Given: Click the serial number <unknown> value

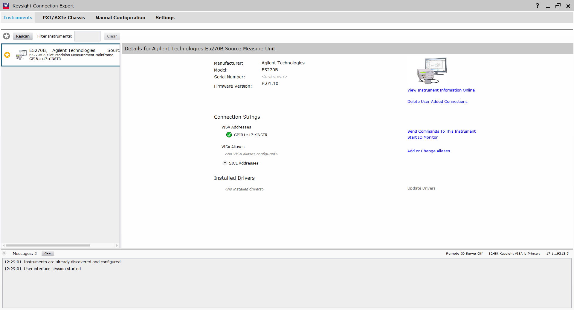Looking at the screenshot, I should click(x=274, y=77).
